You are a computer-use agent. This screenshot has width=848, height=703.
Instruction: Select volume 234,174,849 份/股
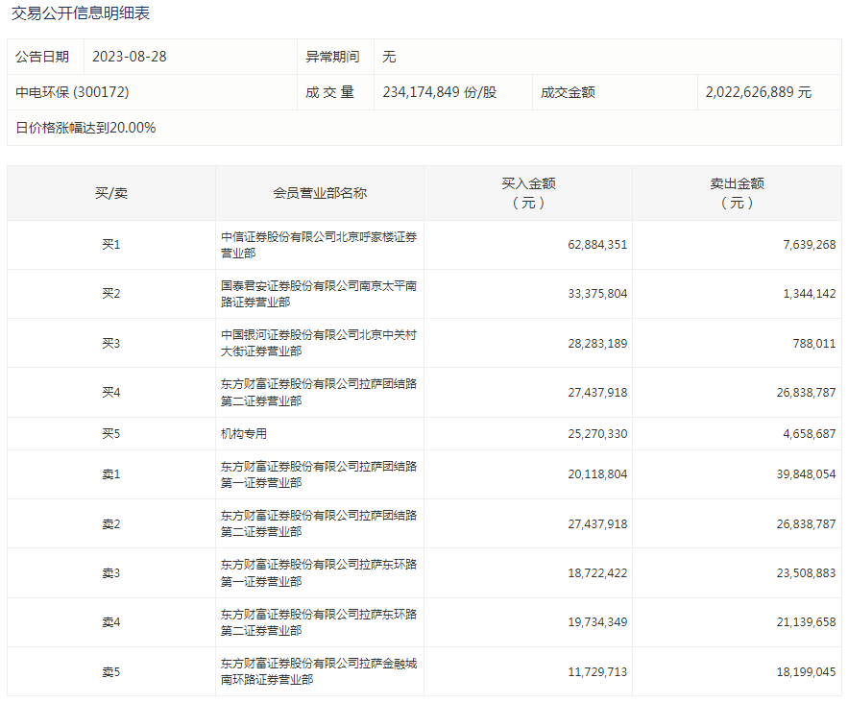pyautogui.click(x=439, y=92)
